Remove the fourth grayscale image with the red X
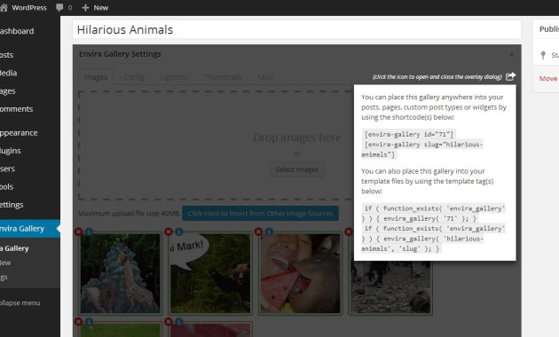This screenshot has height=337, width=559. point(349,232)
